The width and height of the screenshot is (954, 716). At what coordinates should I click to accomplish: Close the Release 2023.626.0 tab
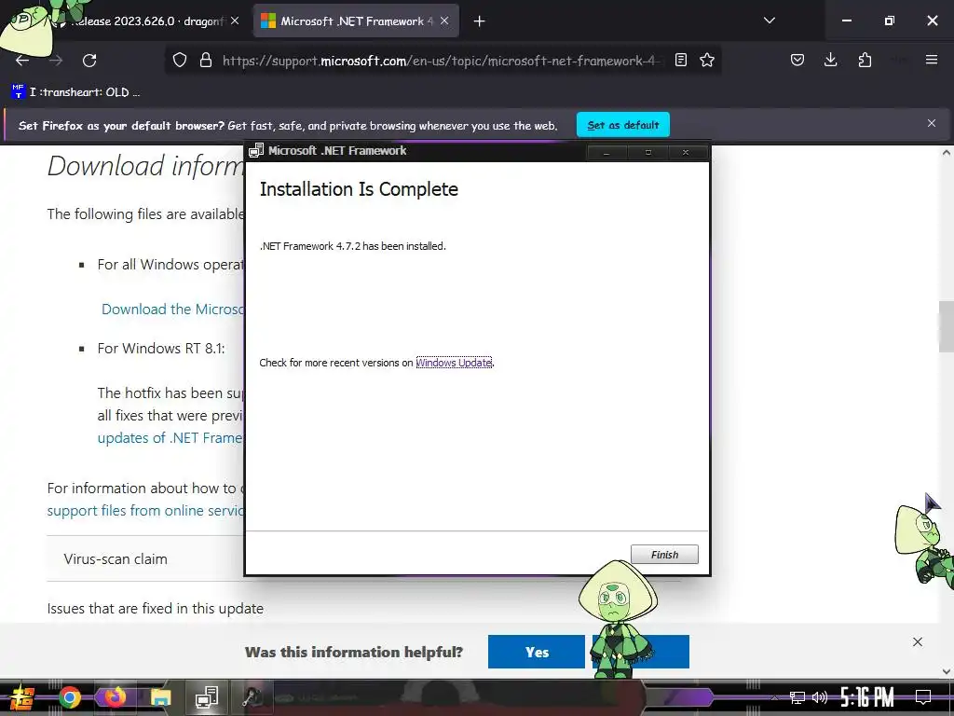[x=235, y=21]
